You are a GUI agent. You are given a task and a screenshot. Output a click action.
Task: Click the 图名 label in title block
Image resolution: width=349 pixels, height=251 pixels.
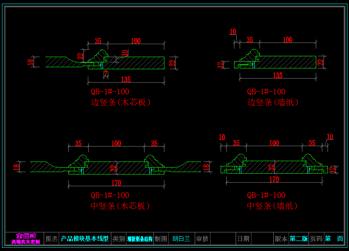[x=52, y=239]
